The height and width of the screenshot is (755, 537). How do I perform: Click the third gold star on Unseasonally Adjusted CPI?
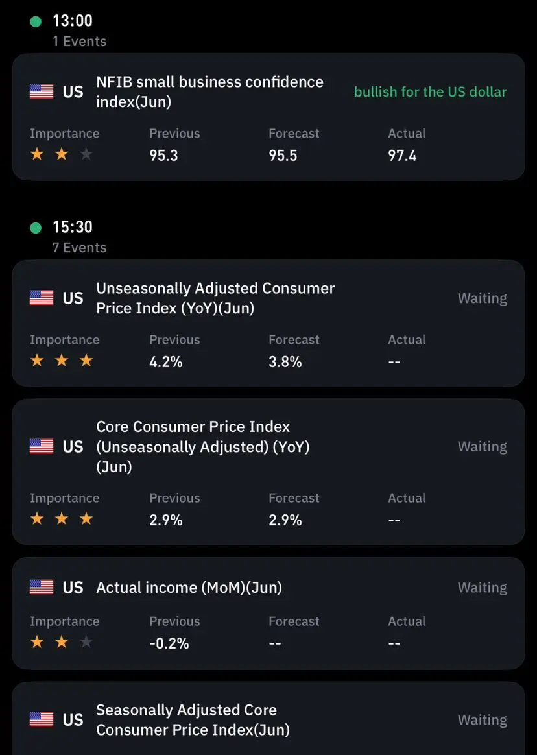[x=86, y=360]
